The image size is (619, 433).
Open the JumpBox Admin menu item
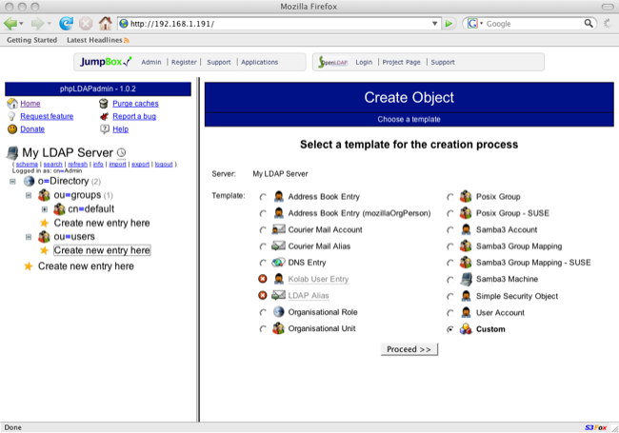tap(151, 62)
